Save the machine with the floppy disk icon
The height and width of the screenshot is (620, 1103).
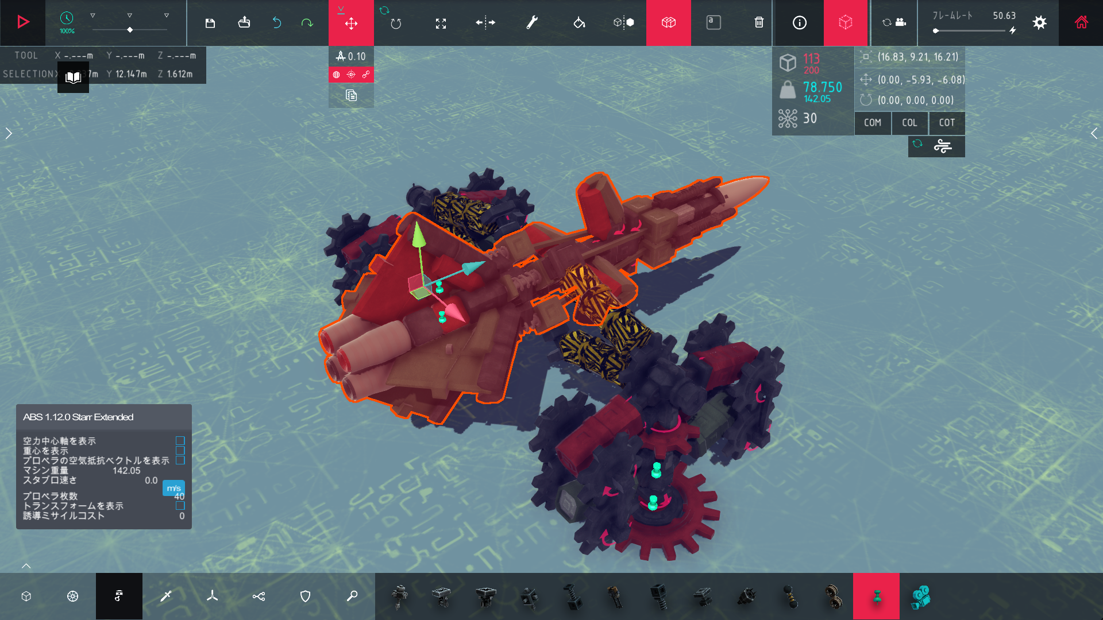(210, 23)
